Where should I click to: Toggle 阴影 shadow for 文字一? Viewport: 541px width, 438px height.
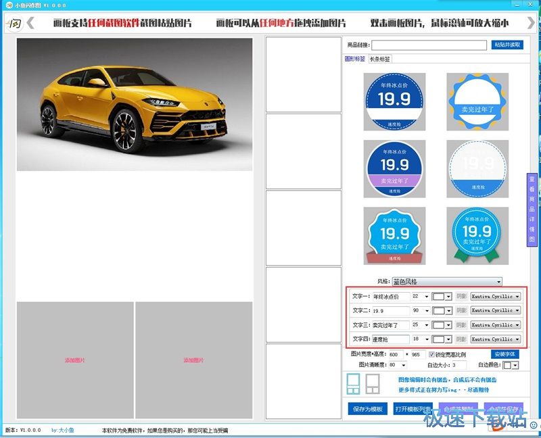click(461, 296)
